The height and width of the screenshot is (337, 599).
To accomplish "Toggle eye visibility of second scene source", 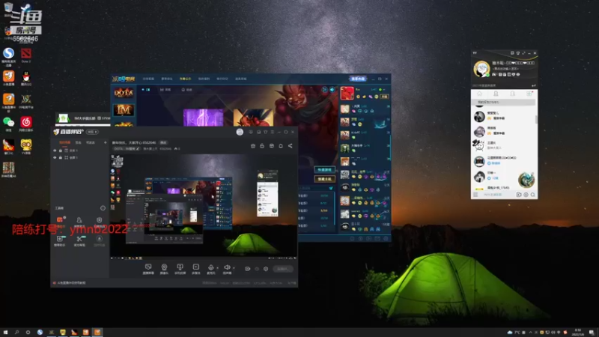I will coord(55,157).
